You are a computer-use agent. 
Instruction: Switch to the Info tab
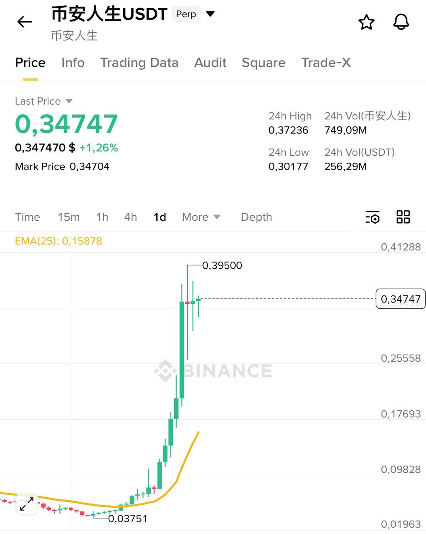[73, 63]
